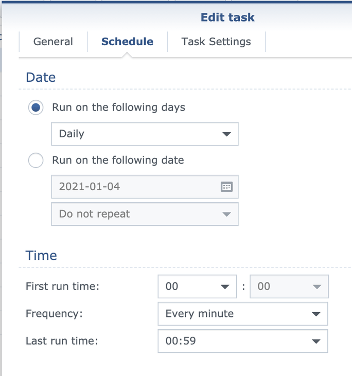Select 'Run on the following date' option
The width and height of the screenshot is (352, 376).
tap(36, 160)
